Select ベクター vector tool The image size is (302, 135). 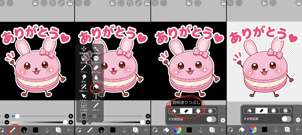[x=84, y=98]
